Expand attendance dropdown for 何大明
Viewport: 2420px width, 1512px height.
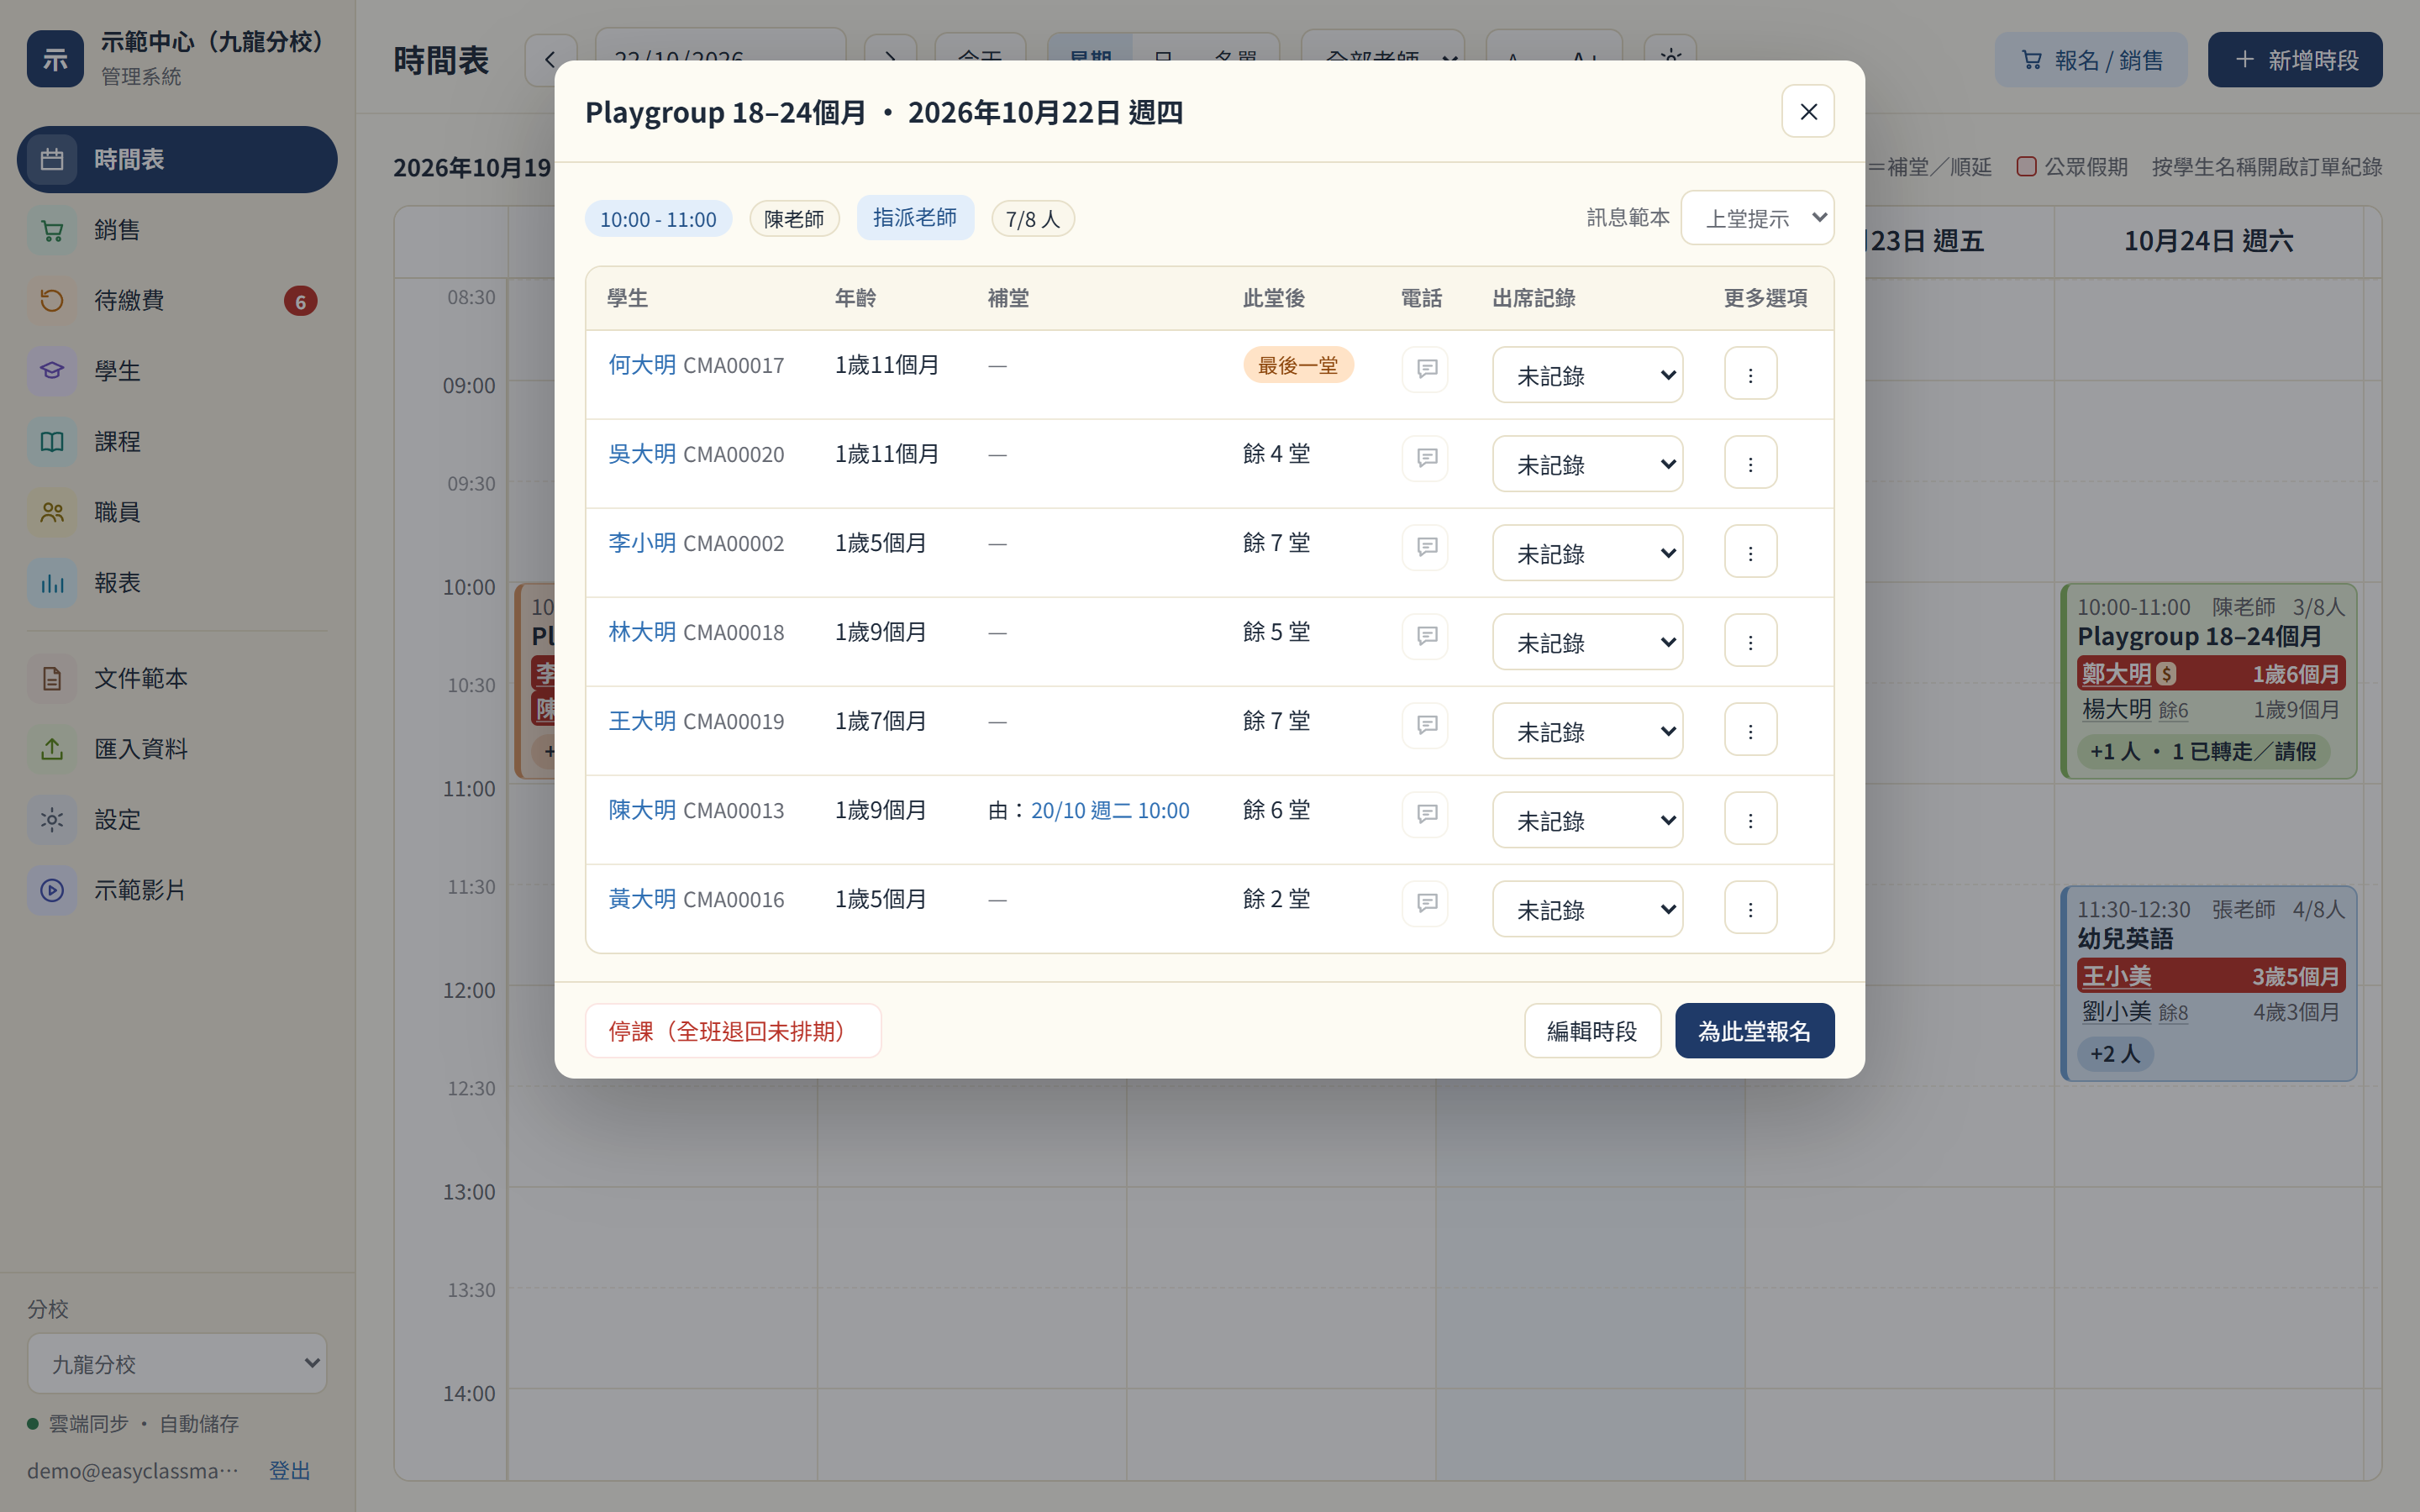(x=1587, y=375)
